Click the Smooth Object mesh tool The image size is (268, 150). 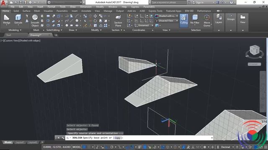tap(35, 20)
